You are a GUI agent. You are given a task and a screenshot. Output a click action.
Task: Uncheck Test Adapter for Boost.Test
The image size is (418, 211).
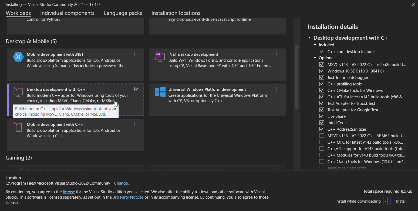tap(322, 103)
